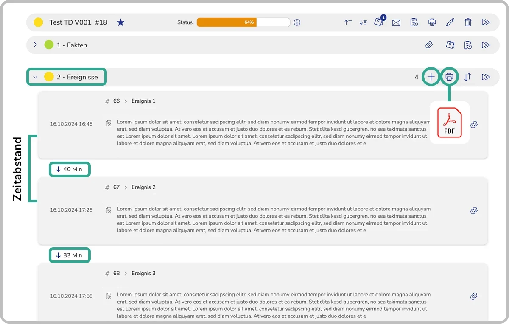Click the # 68 entry number
Viewport: 509px width, 324px height.
tap(112, 274)
